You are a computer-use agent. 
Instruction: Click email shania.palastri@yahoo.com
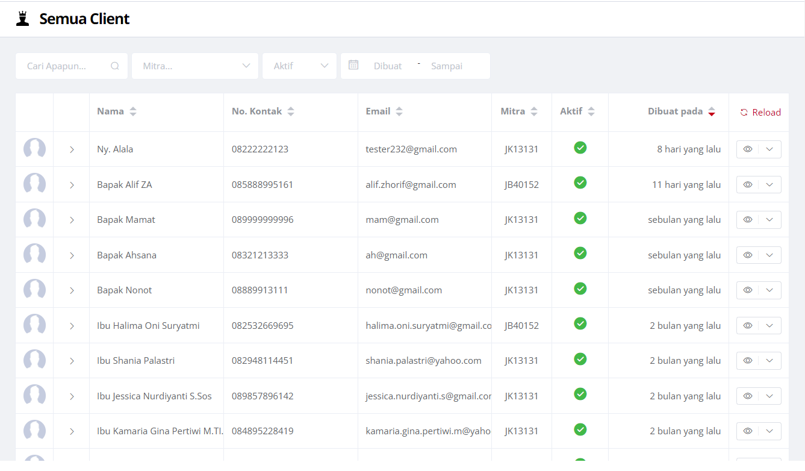[x=423, y=361]
